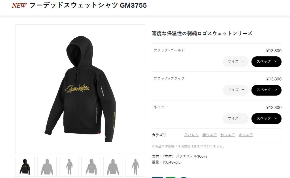The height and width of the screenshot is (178, 290).
Task: Open the 冬ウエア category link
Action: (x=246, y=135)
